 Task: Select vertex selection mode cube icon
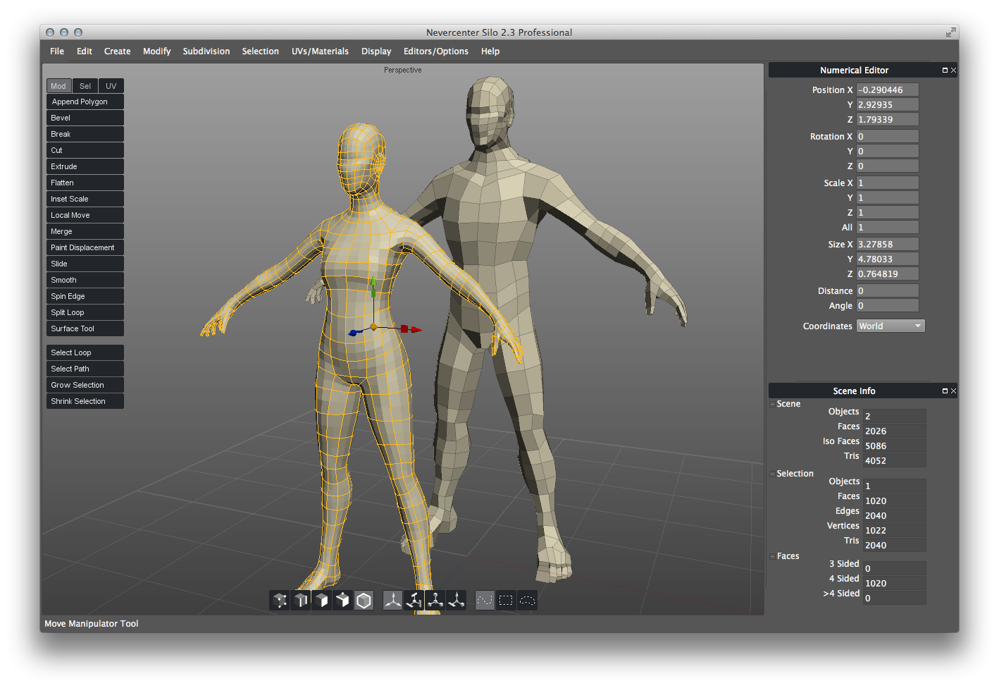(x=280, y=601)
